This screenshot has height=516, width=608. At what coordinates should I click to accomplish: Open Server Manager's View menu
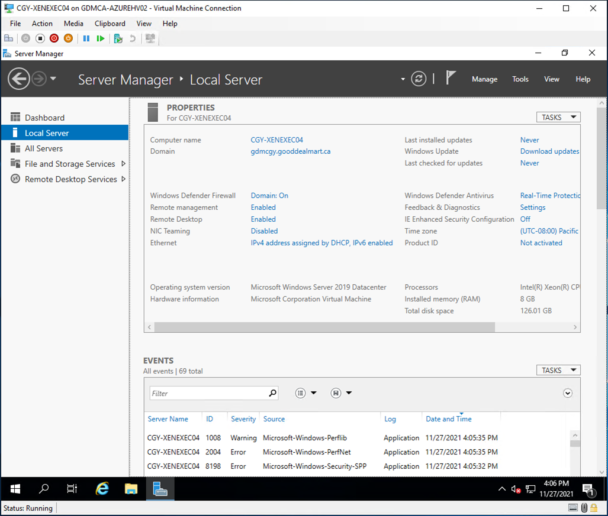pyautogui.click(x=551, y=79)
